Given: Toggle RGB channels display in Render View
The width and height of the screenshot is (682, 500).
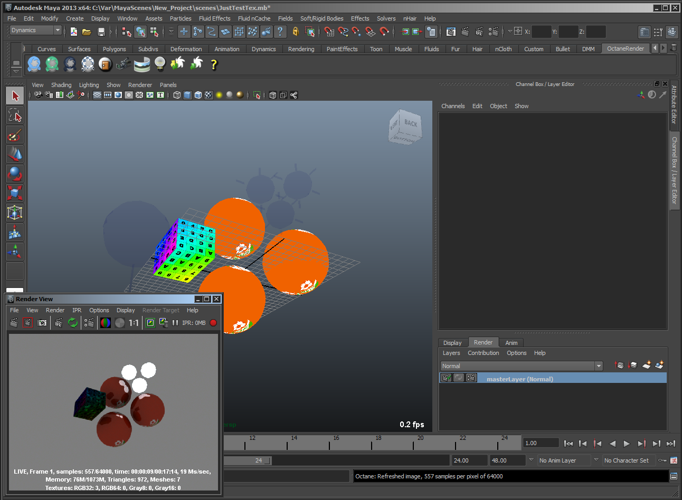Looking at the screenshot, I should point(106,323).
